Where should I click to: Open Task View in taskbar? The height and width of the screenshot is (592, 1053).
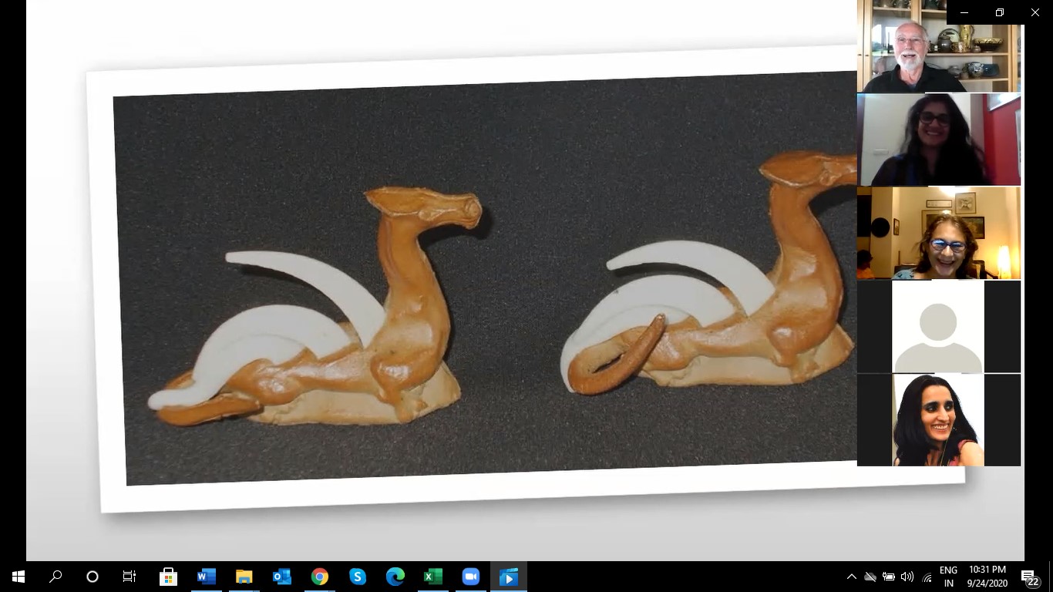[130, 577]
